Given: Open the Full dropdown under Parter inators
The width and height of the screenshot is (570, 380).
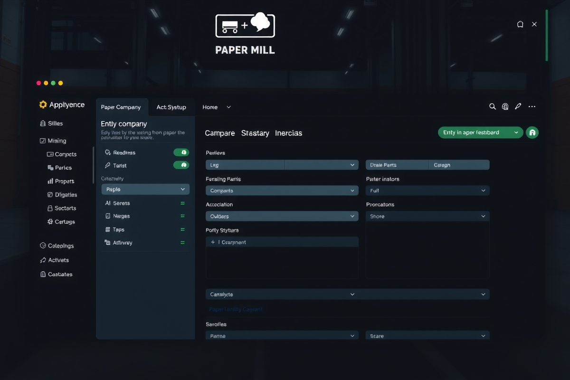Looking at the screenshot, I should point(427,190).
